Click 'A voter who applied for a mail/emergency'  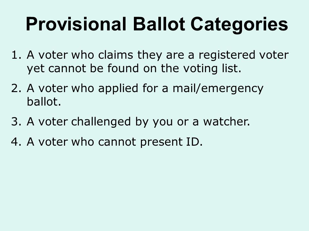(145, 89)
